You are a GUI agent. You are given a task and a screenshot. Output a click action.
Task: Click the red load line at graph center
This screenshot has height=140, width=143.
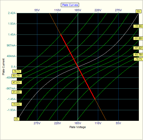[x=78, y=67]
